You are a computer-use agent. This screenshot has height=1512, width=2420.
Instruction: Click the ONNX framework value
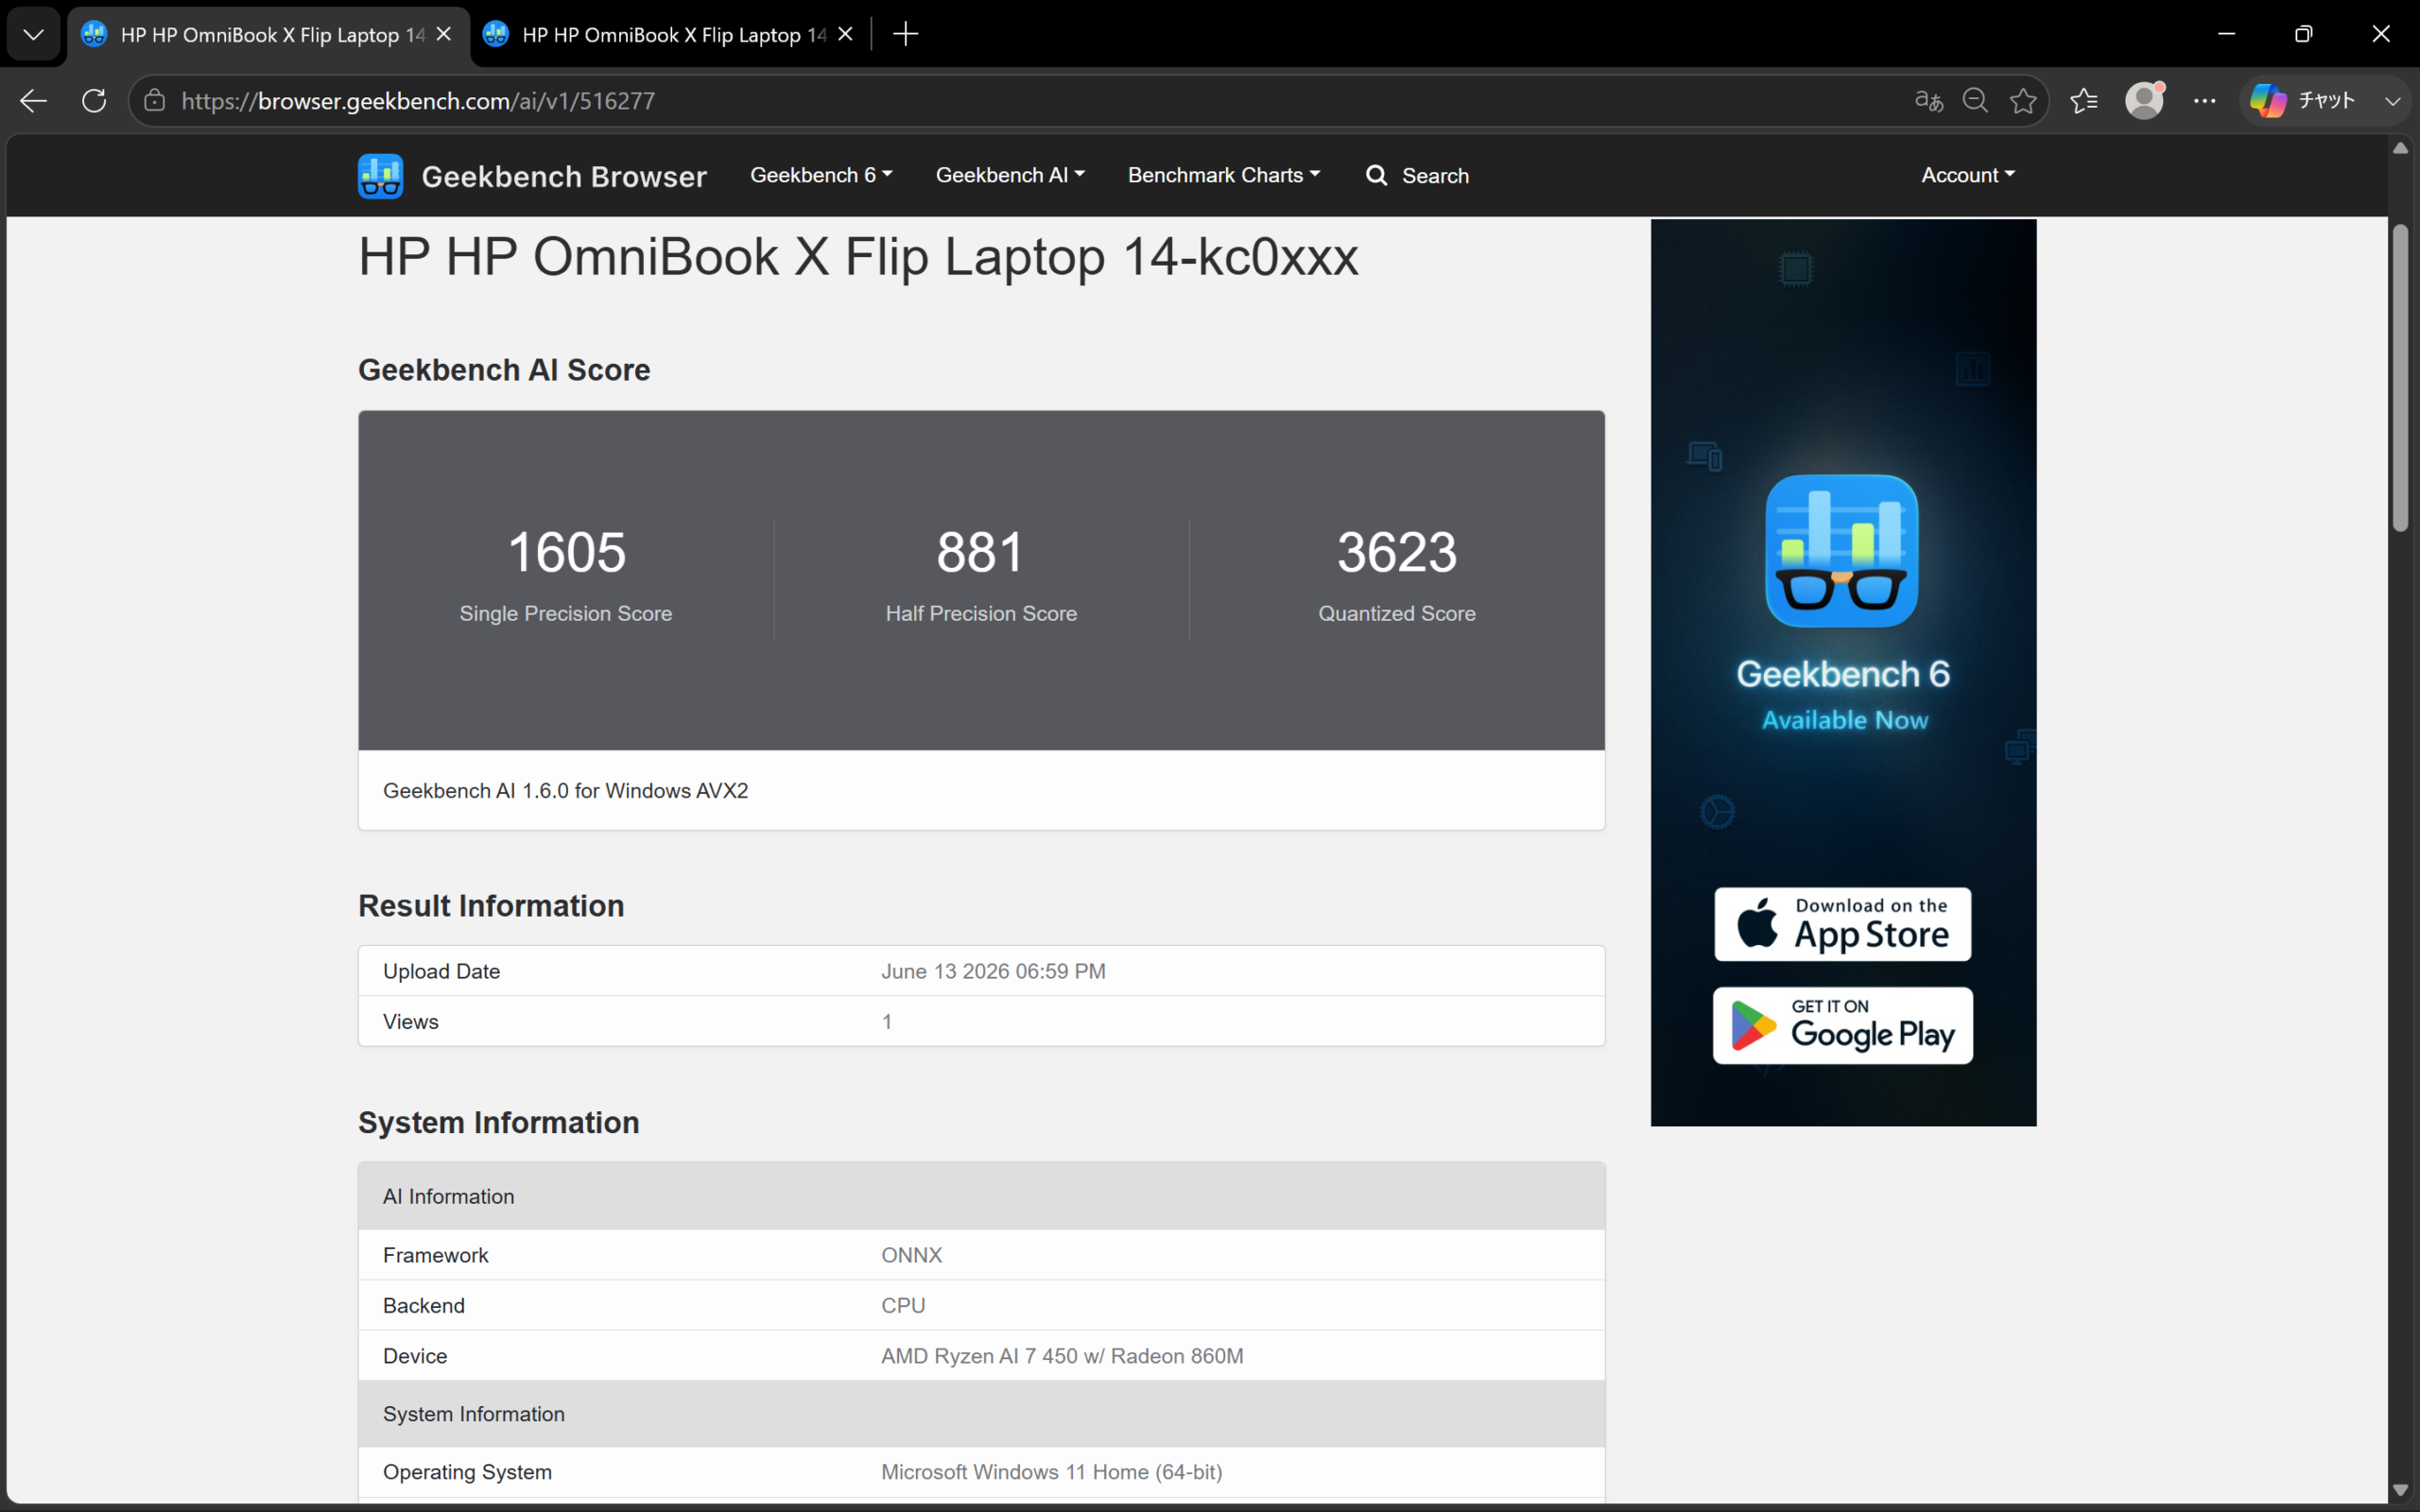pos(911,1255)
